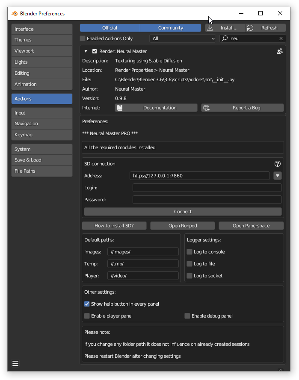
Task: Enable Log to console
Action: tap(189, 252)
